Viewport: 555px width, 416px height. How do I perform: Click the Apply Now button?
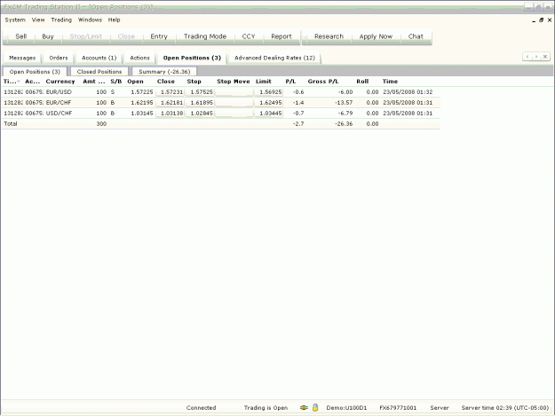376,36
